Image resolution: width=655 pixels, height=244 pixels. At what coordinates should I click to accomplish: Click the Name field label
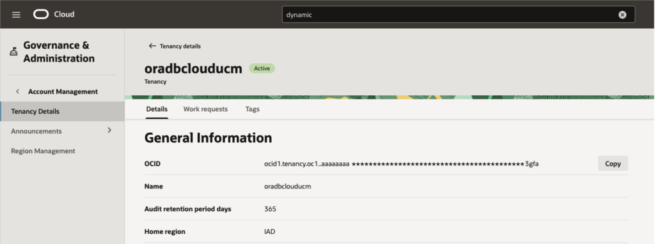tap(154, 187)
